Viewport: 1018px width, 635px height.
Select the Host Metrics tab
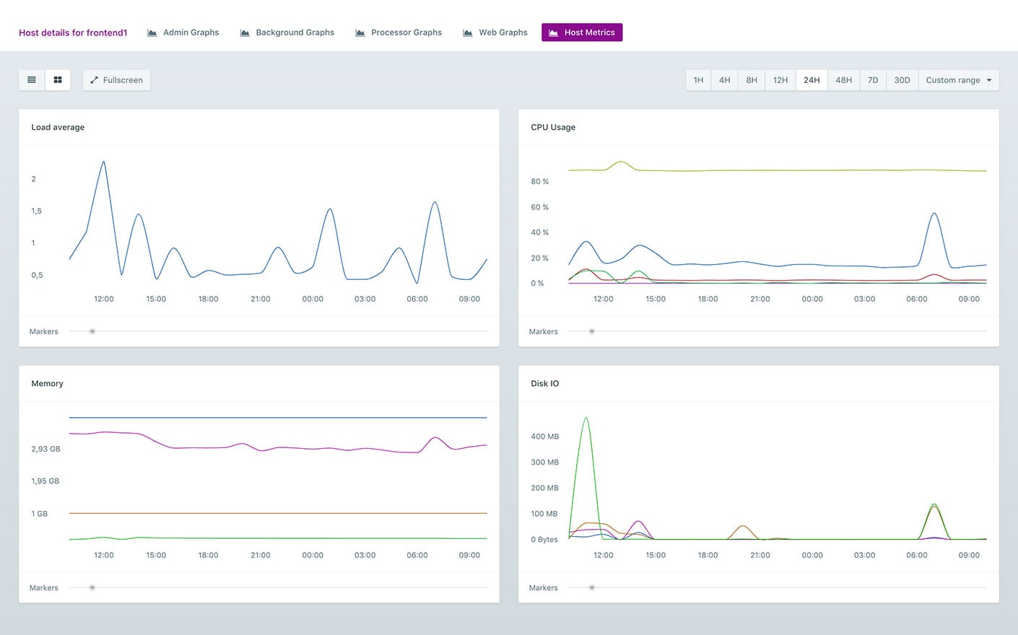(582, 32)
